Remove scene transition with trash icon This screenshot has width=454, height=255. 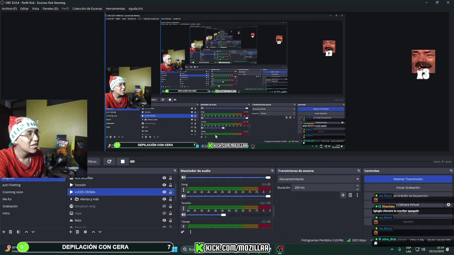click(350, 195)
